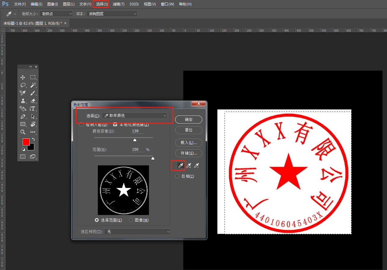387x270 pixels.
Task: Reset to default black and white colors
Action: [x=23, y=149]
